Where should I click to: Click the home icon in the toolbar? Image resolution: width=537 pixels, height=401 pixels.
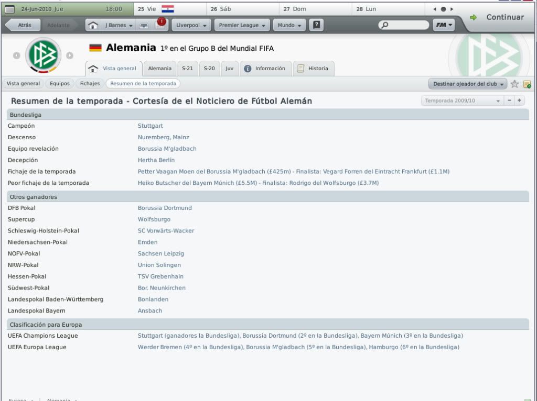[x=93, y=25]
